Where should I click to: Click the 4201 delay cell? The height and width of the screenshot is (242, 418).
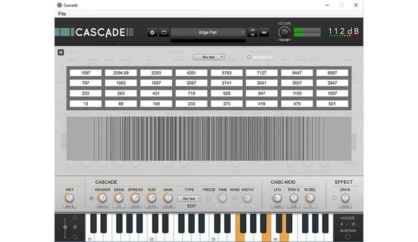(x=191, y=73)
